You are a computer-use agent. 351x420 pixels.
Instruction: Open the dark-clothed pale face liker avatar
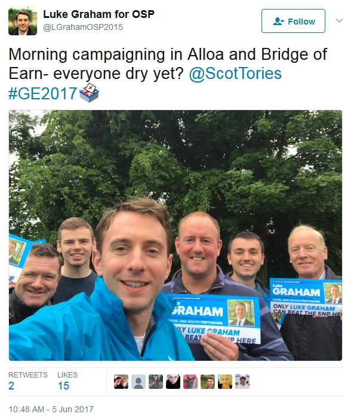coord(173,382)
